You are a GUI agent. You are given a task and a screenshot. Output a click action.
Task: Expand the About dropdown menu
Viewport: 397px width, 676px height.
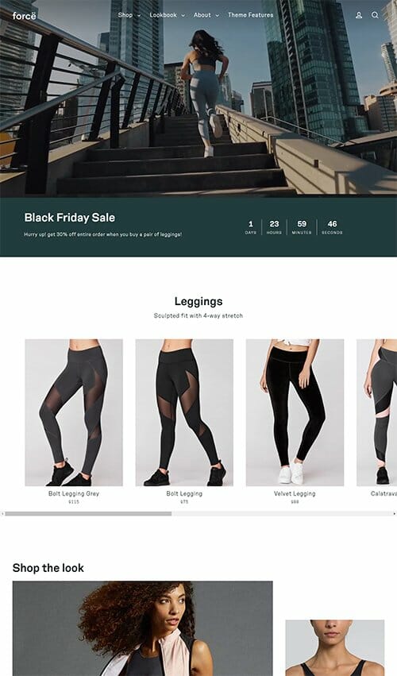(x=206, y=15)
